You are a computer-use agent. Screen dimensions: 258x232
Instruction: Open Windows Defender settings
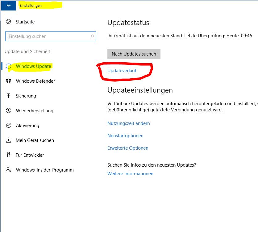[x=35, y=81]
